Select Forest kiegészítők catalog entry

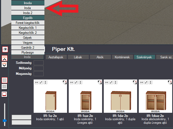tap(28, 23)
